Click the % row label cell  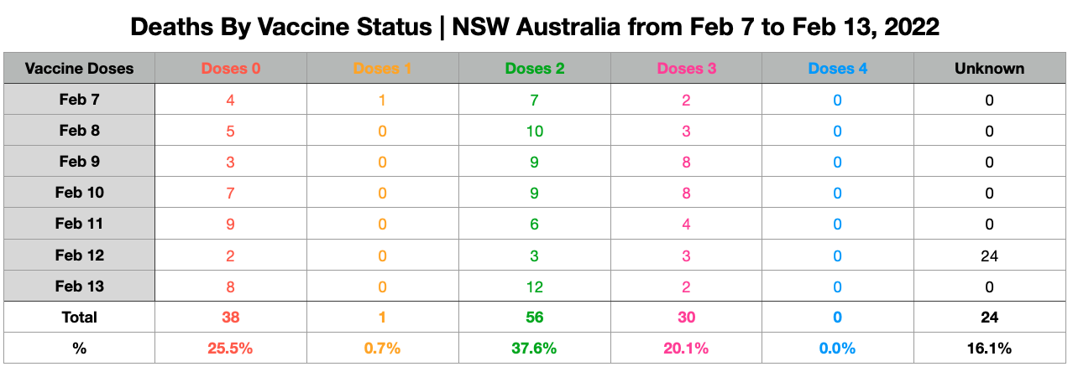pyautogui.click(x=80, y=348)
